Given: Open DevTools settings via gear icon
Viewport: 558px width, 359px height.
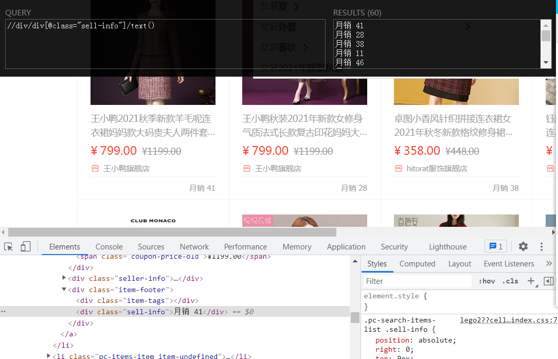Looking at the screenshot, I should (x=523, y=246).
